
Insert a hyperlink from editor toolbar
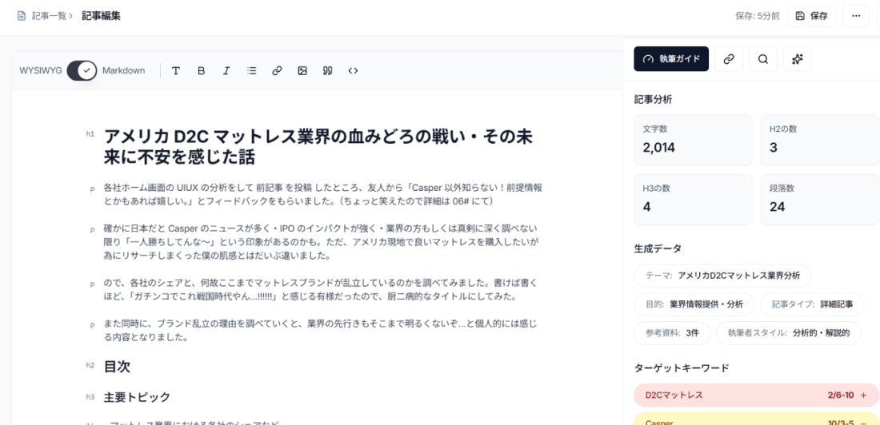[x=277, y=70]
